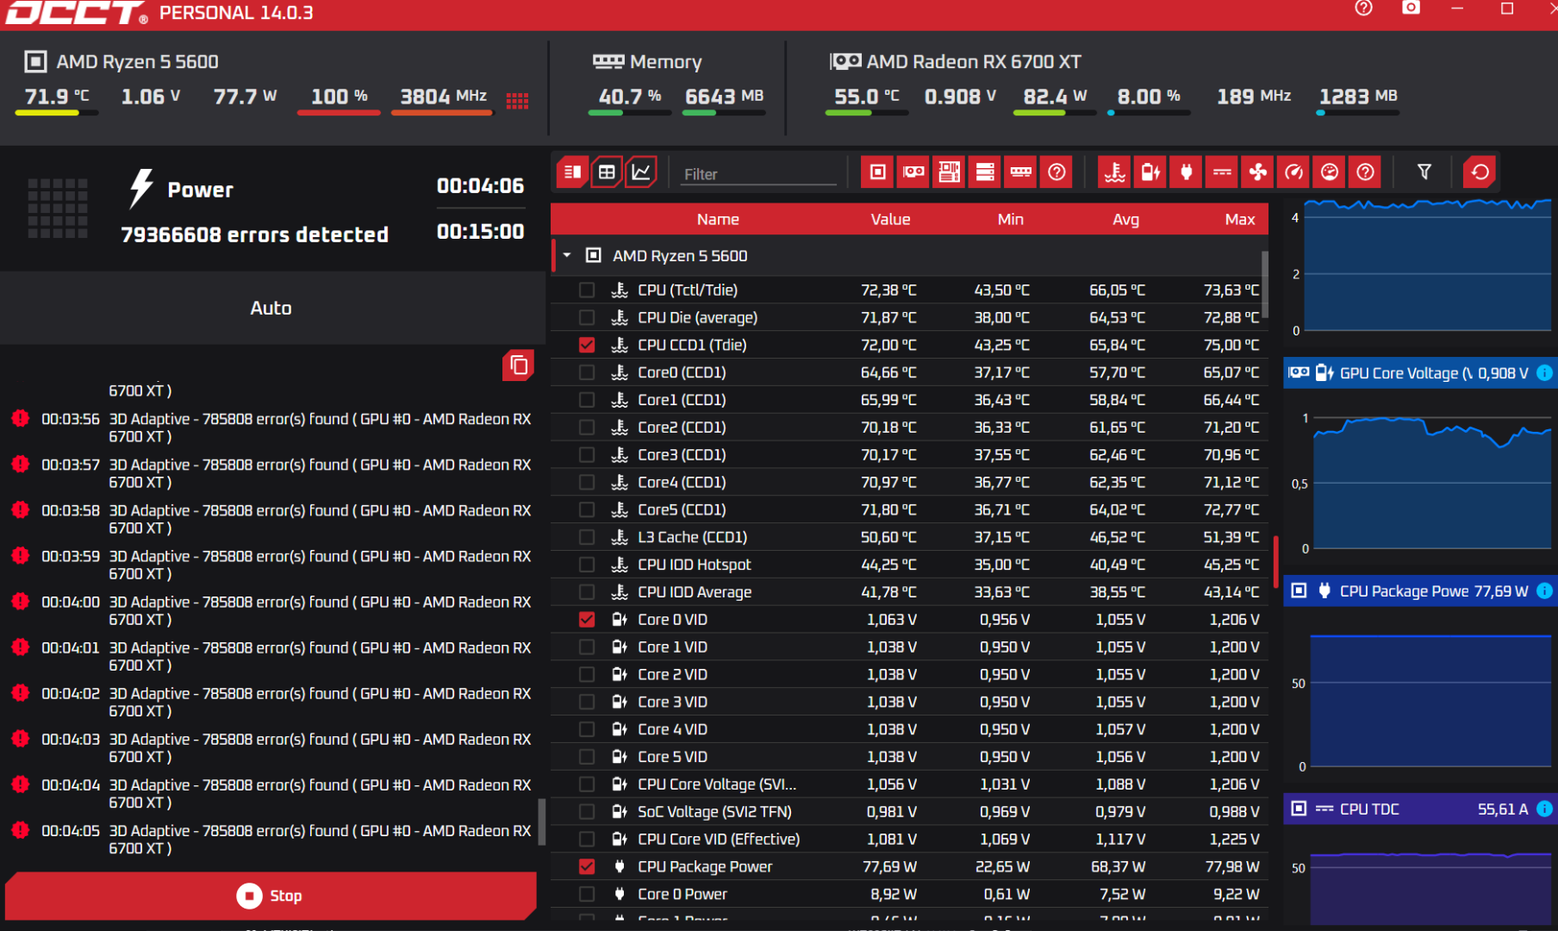Viewport: 1558px width, 931px height.
Task: Click the CPU usage 100 % bar
Action: 339,113
